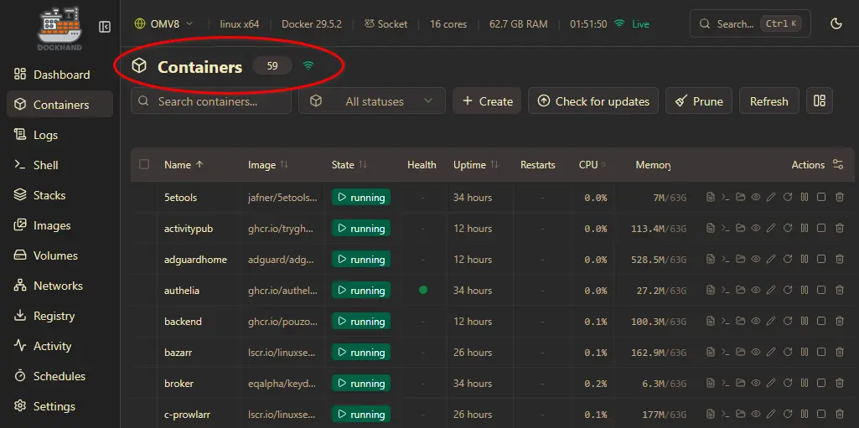Open Activity in the sidebar
This screenshot has width=859, height=428.
[60, 346]
